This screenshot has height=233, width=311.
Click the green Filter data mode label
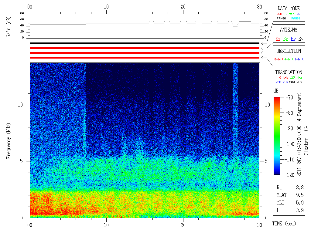289,14
